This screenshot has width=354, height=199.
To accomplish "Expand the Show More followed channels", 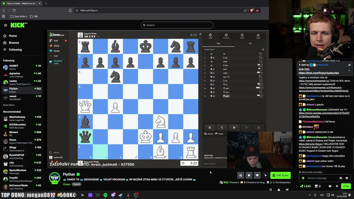I will point(9,105).
